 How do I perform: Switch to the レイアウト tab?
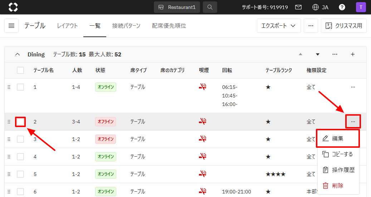click(x=67, y=26)
